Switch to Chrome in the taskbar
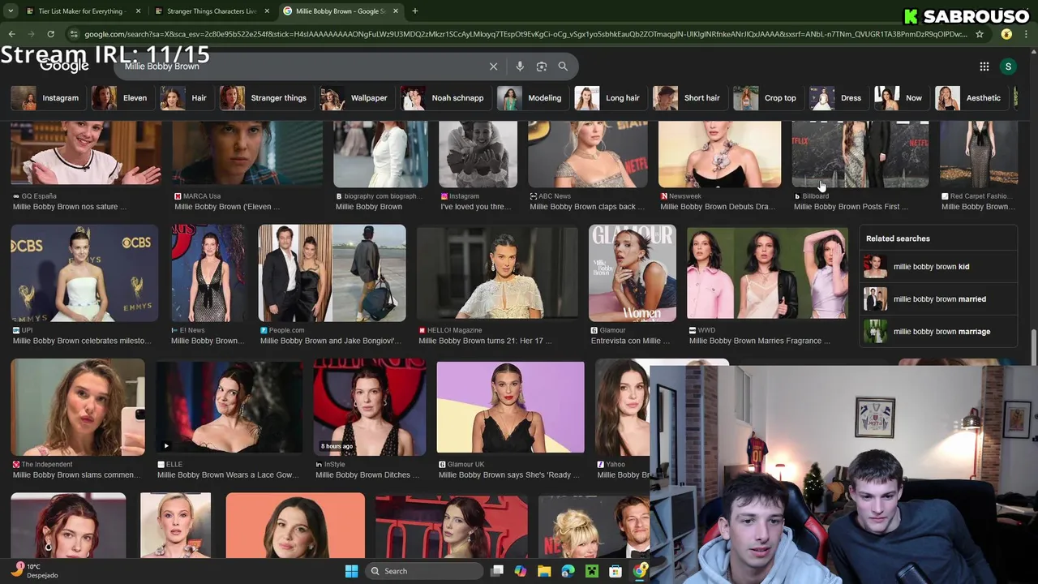This screenshot has height=584, width=1038. coord(640,571)
